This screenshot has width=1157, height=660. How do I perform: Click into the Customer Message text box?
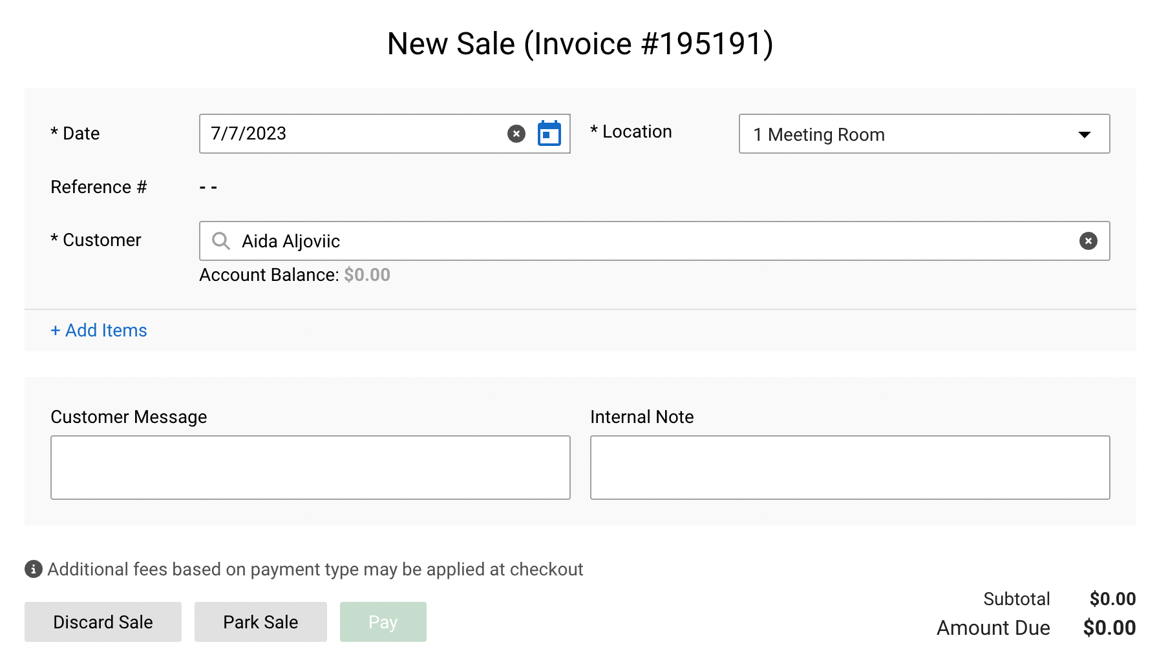[x=310, y=468]
